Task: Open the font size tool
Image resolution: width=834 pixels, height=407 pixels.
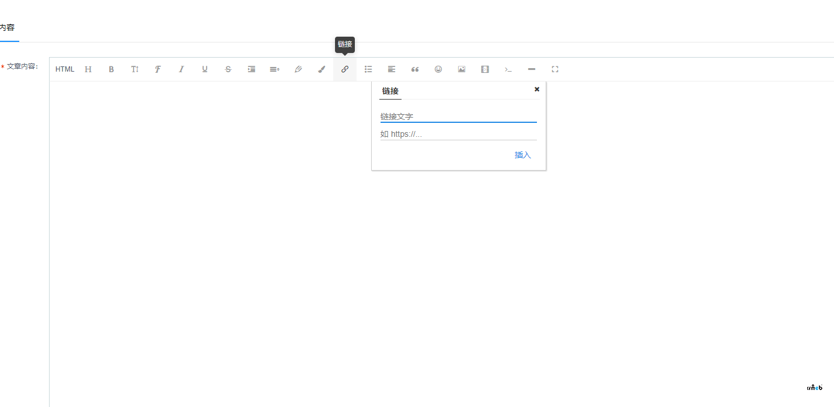Action: click(135, 69)
